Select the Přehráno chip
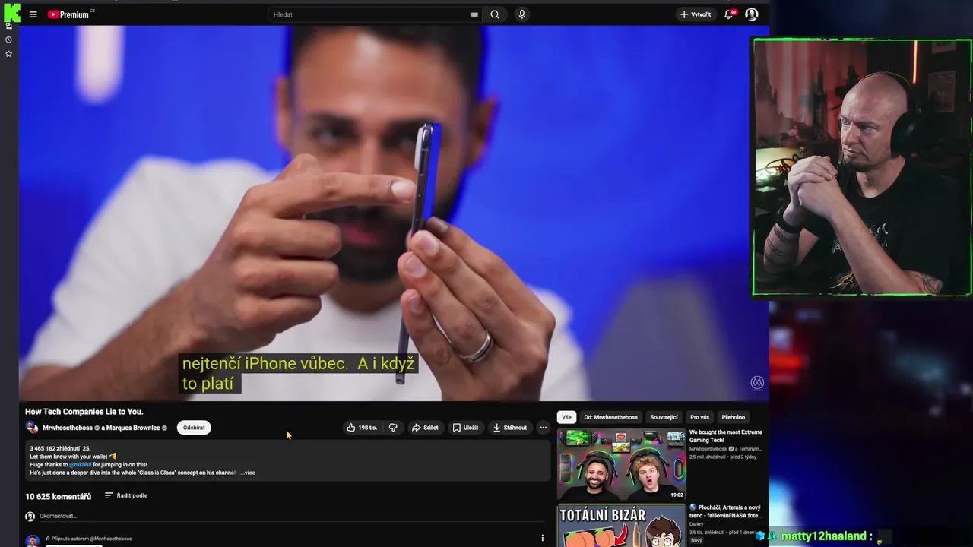The image size is (973, 547). tap(733, 417)
